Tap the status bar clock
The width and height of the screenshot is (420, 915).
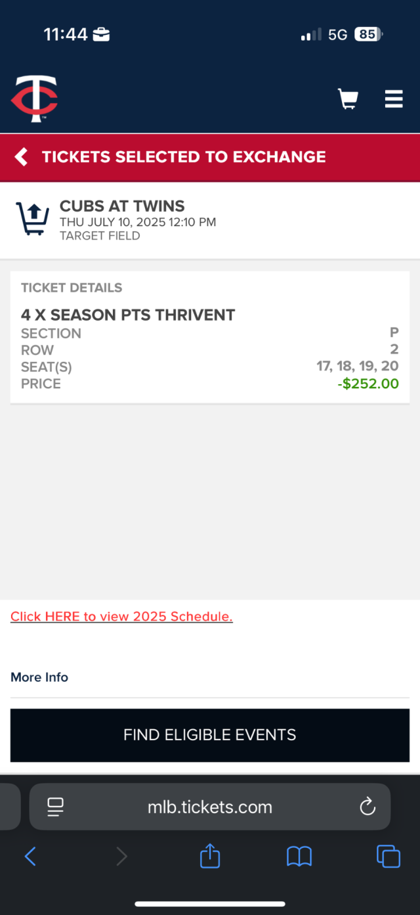pos(66,34)
